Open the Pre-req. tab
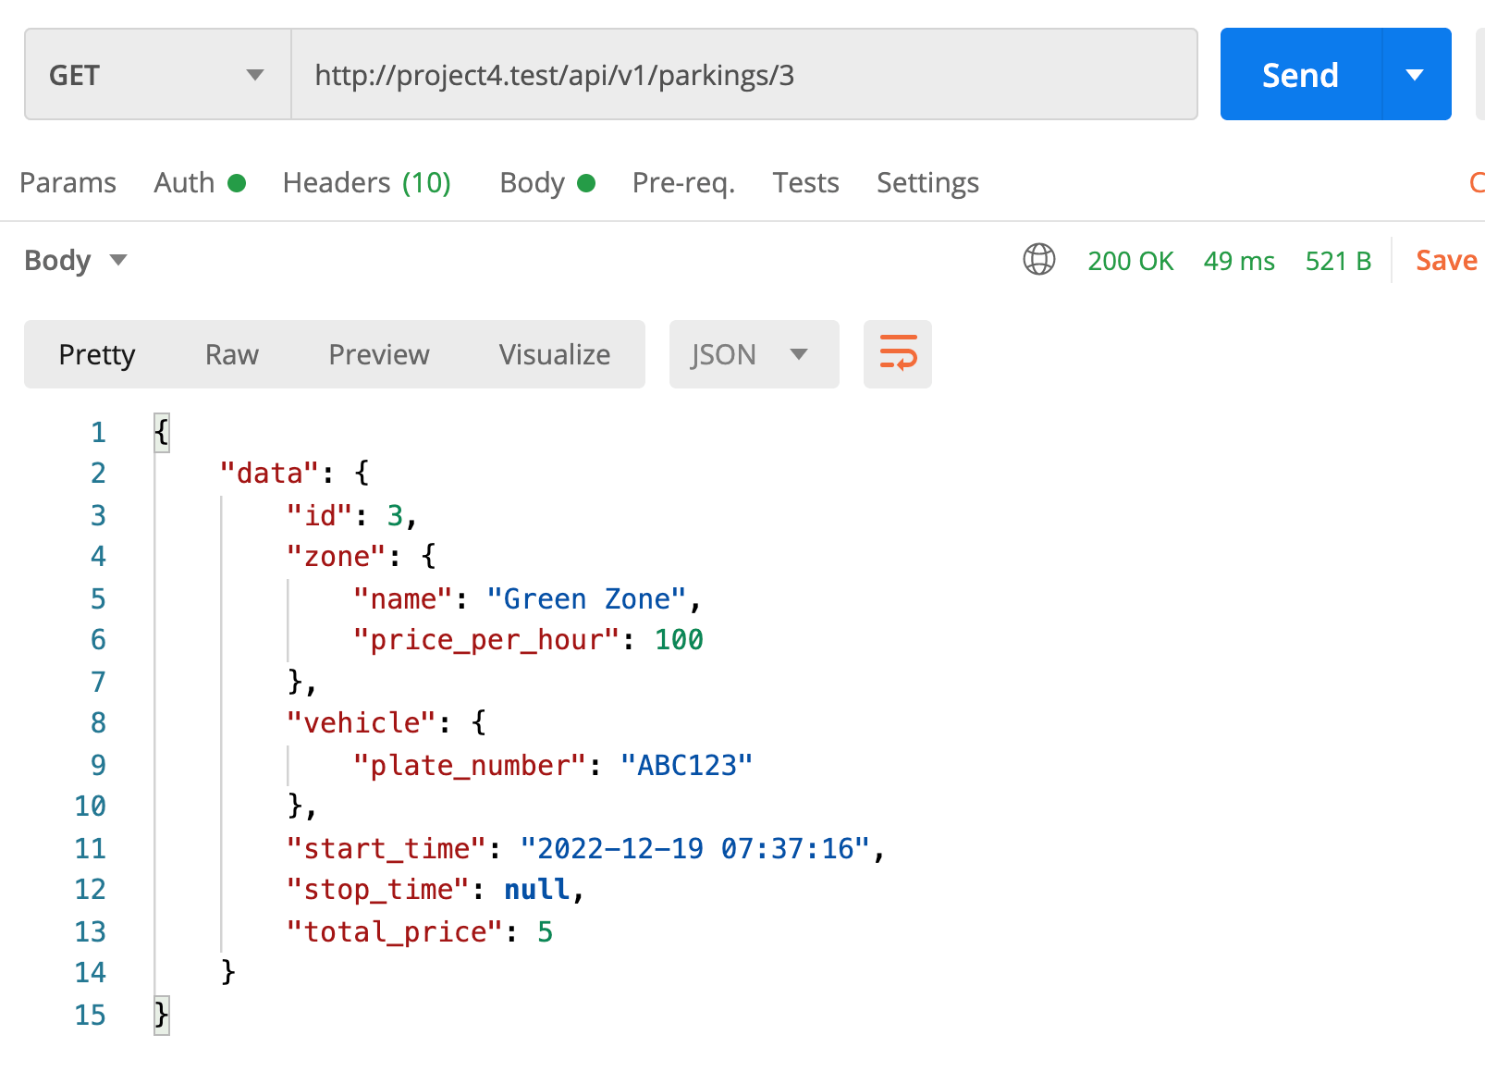The height and width of the screenshot is (1084, 1485). [x=682, y=182]
